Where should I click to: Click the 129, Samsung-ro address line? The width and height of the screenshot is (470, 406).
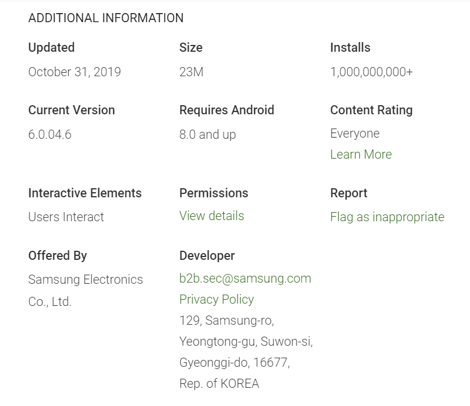click(x=227, y=321)
